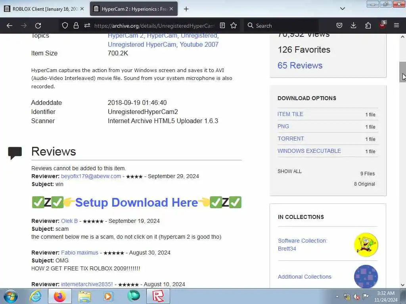Image resolution: width=406 pixels, height=304 pixels.
Task: Click the archive.org address bar URL
Action: coord(154,26)
